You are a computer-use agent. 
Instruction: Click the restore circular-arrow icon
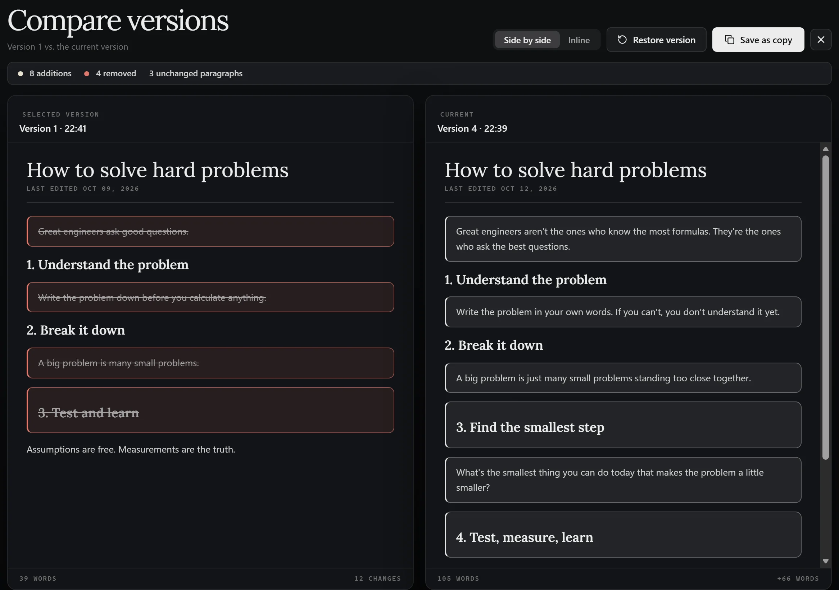pos(622,40)
